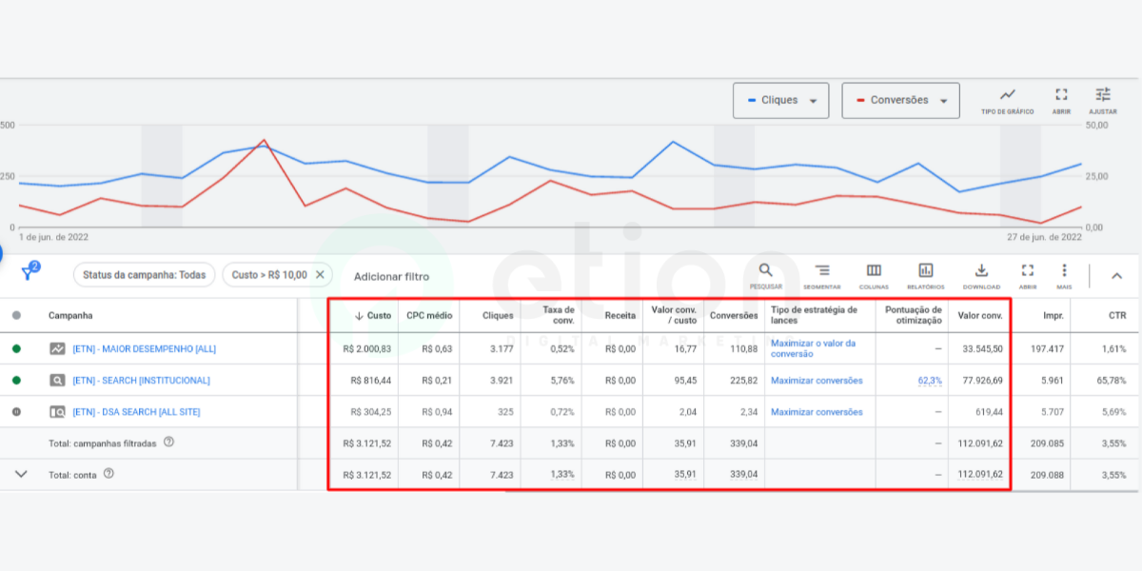The width and height of the screenshot is (1142, 571).
Task: Click Adicionar filtro field
Action: (391, 277)
